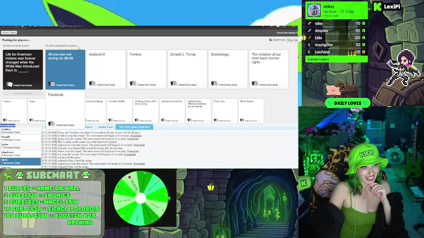Click the card stack icon on the Scientology card

click(214, 84)
